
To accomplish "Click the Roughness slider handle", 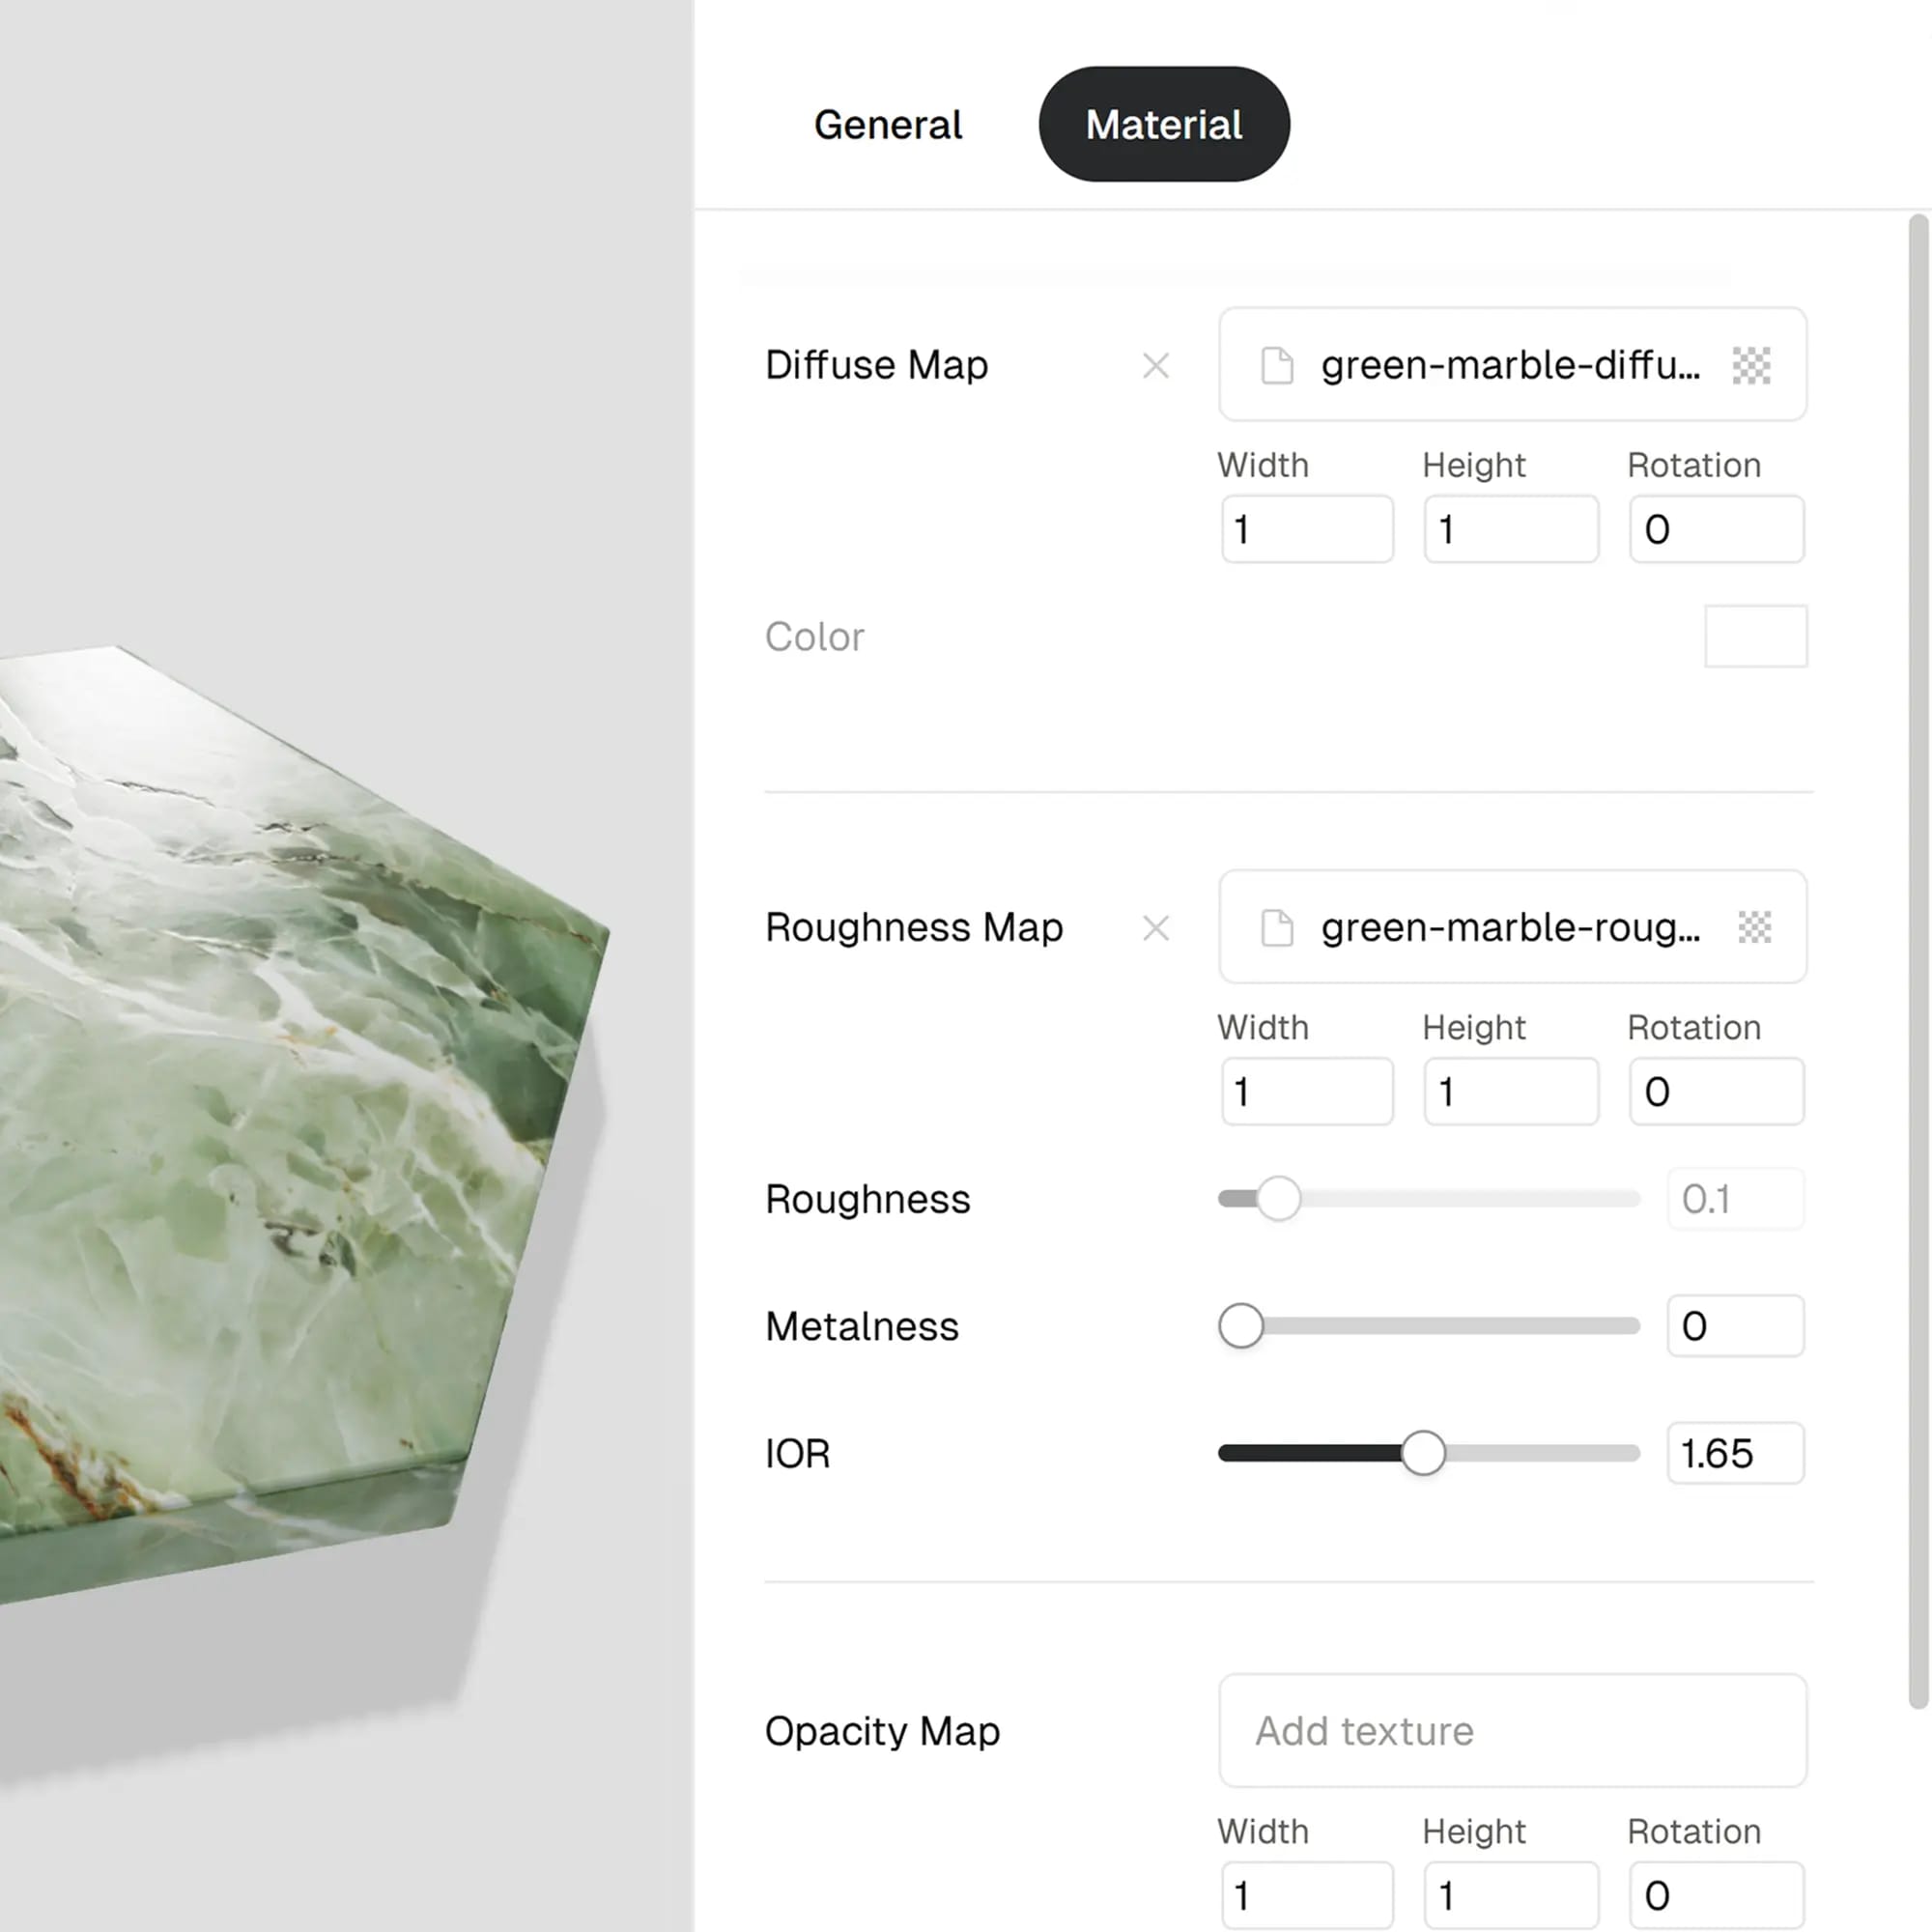I will (1277, 1197).
